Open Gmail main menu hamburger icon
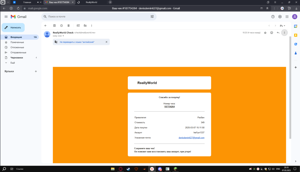Viewport: 300px width, 172px height. (x=6, y=16)
